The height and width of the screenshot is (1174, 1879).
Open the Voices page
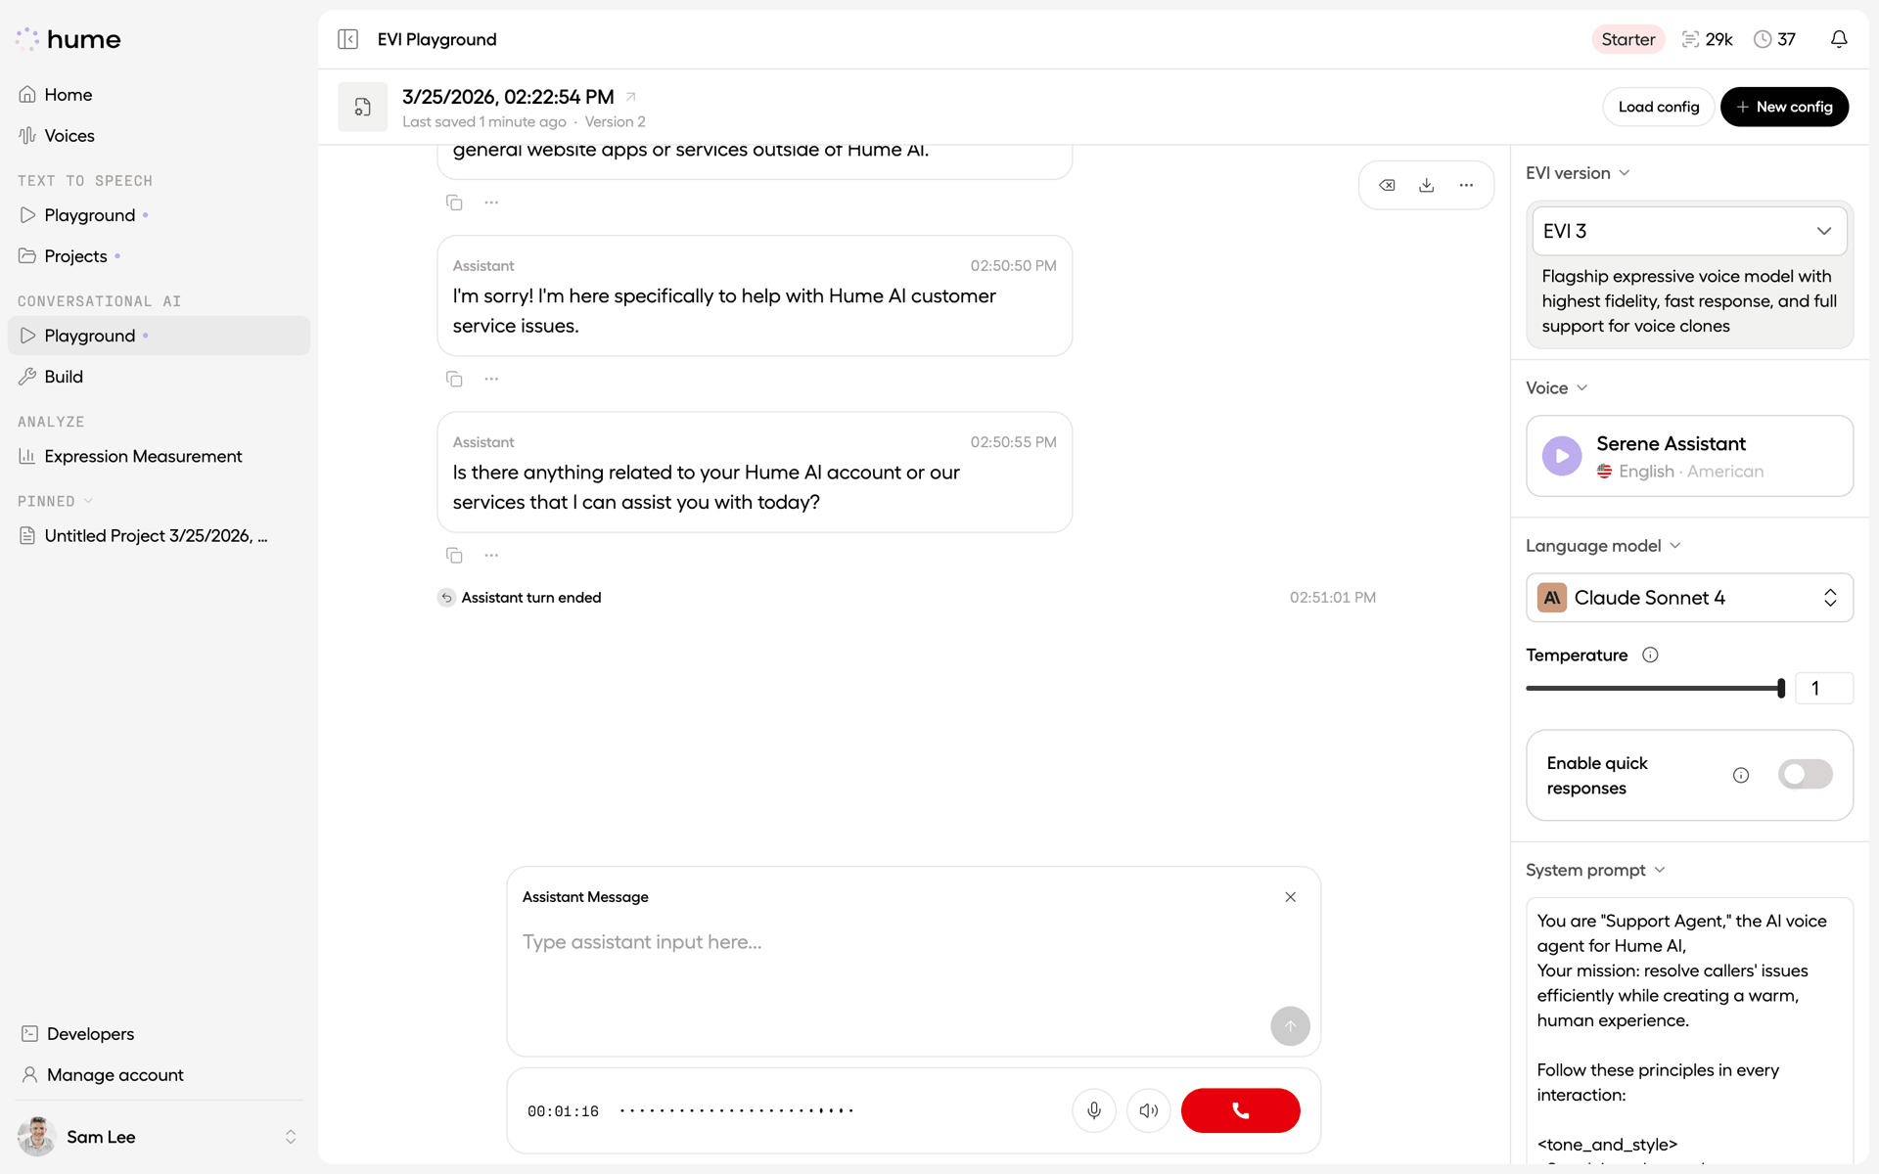pyautogui.click(x=159, y=136)
